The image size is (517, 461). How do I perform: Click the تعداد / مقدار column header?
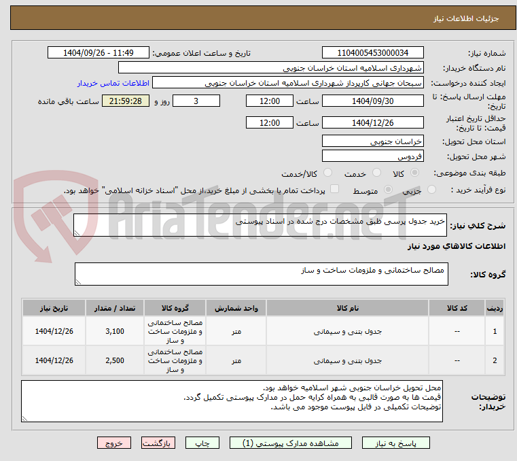pyautogui.click(x=115, y=308)
